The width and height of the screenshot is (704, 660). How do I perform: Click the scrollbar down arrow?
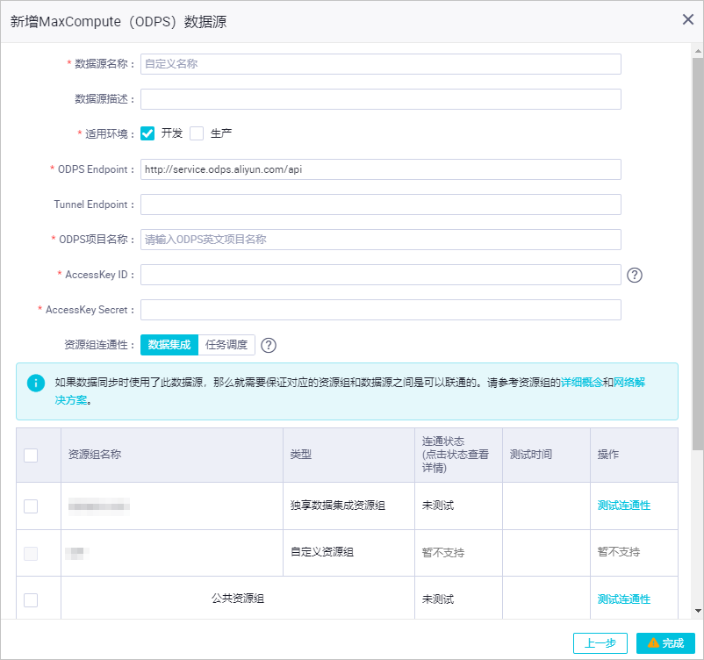click(x=698, y=611)
